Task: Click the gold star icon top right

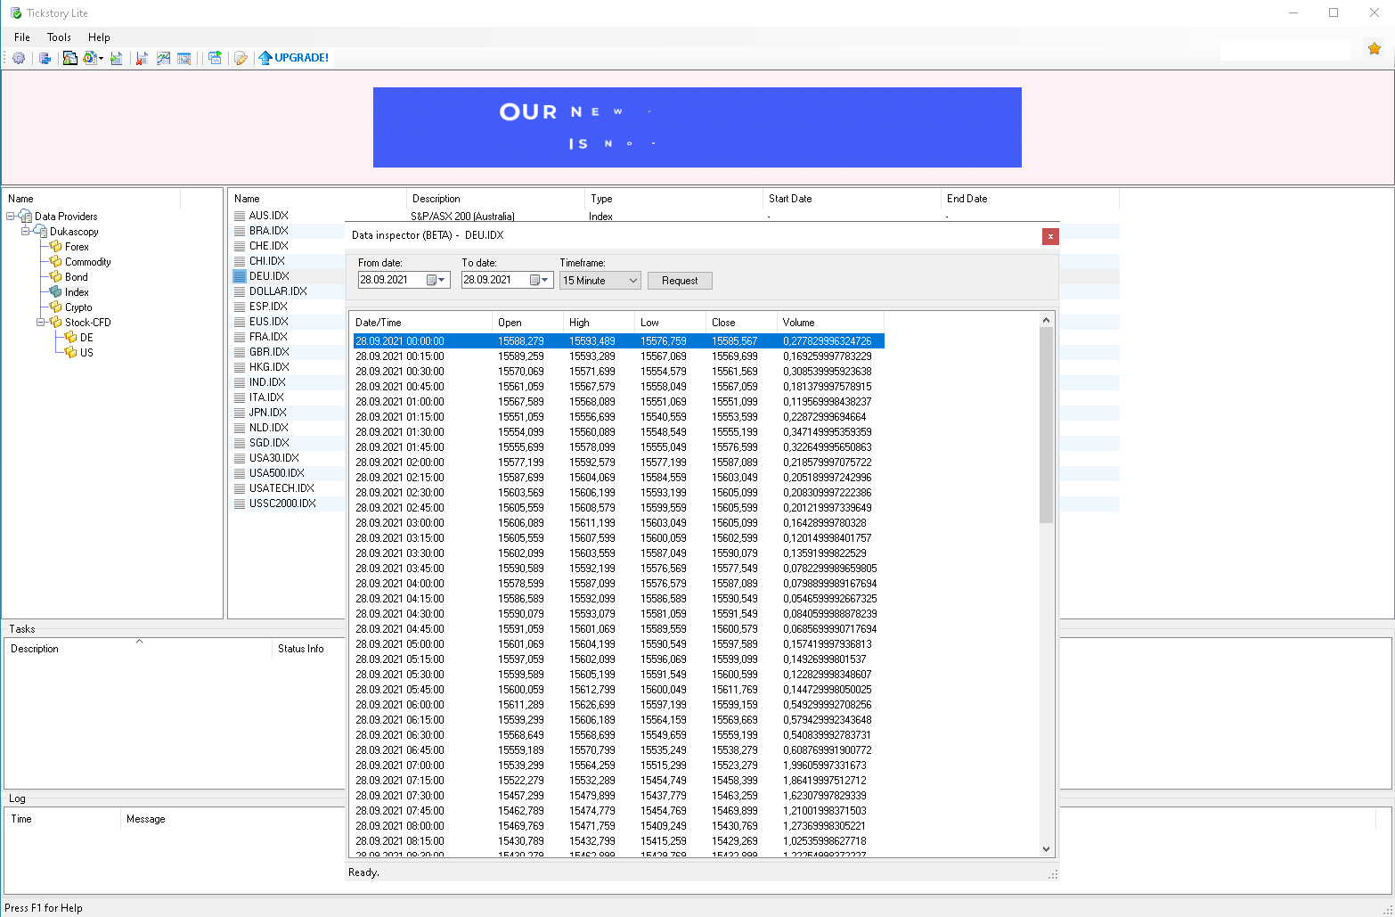Action: pyautogui.click(x=1375, y=49)
